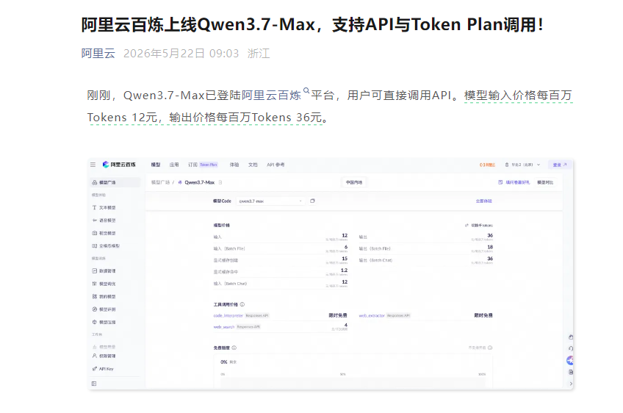This screenshot has height=413, width=623.
Task: Click the 输出 price value 36
Action: (490, 235)
